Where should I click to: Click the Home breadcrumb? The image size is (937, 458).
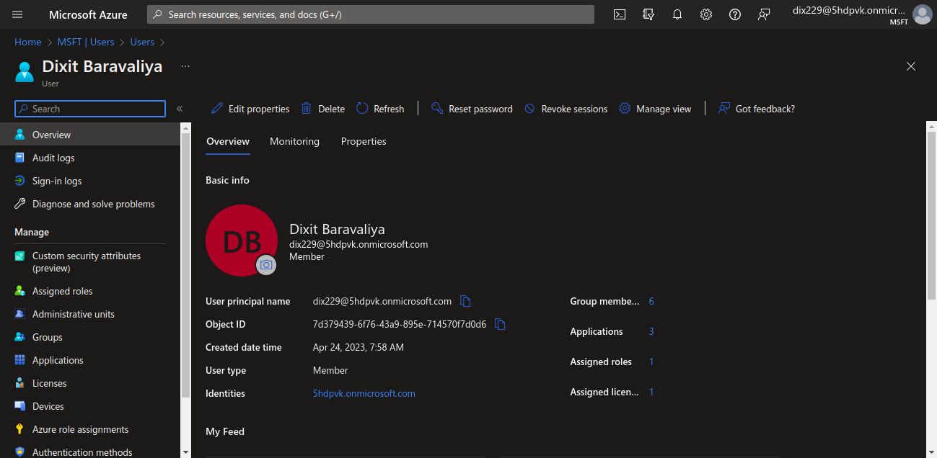27,42
